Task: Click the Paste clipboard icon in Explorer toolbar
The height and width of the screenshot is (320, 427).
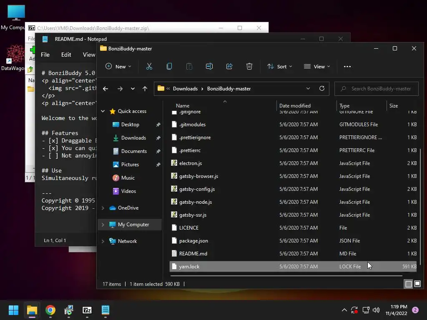Action: point(189,66)
